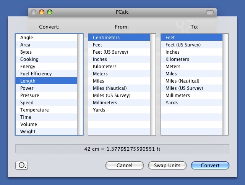Image resolution: width=245 pixels, height=185 pixels.
Task: Select Inches in the From list
Action: tap(100, 59)
